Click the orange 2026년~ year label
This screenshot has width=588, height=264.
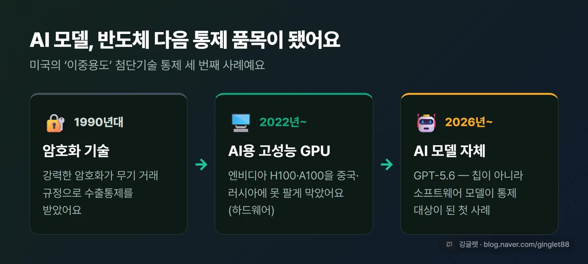[x=469, y=122]
